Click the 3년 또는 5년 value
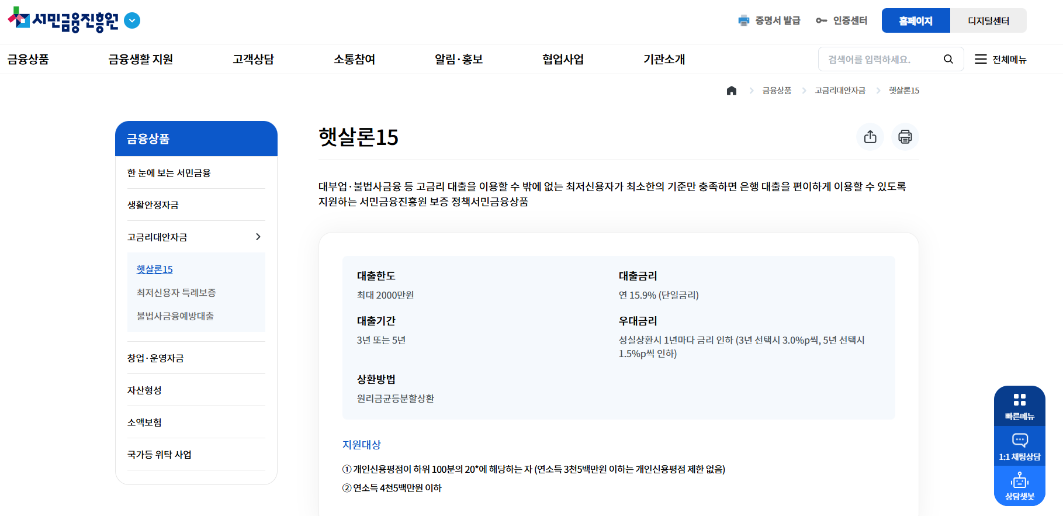 pyautogui.click(x=381, y=340)
